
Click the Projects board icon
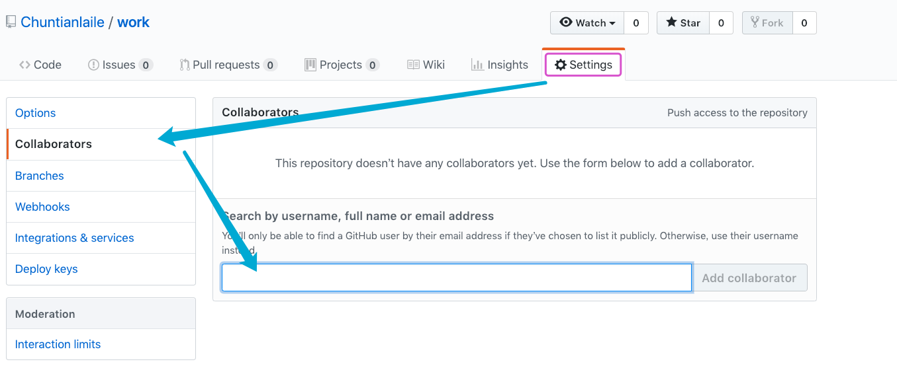pyautogui.click(x=310, y=65)
